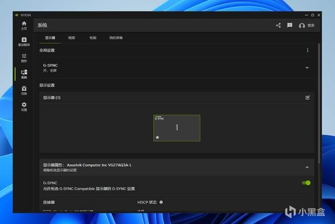Open the 驱动程序 drivers section
The width and height of the screenshot is (335, 224).
[x=24, y=42]
